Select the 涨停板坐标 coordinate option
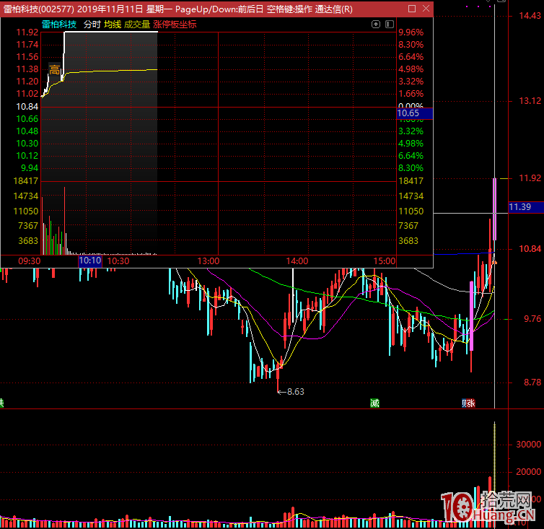Viewport: 544px width, 529px height. click(x=175, y=25)
